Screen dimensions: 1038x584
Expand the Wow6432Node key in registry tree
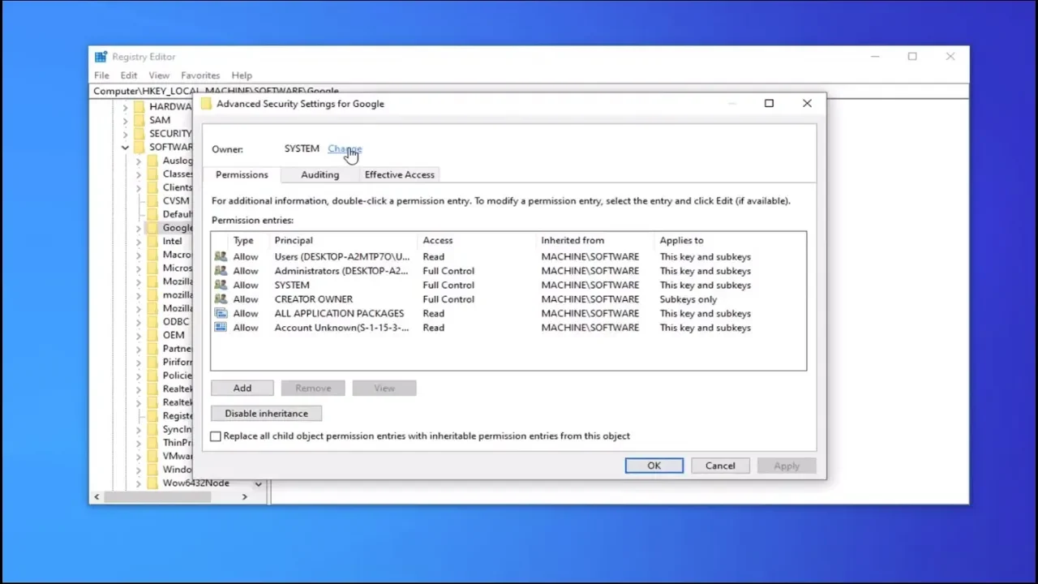tap(138, 483)
